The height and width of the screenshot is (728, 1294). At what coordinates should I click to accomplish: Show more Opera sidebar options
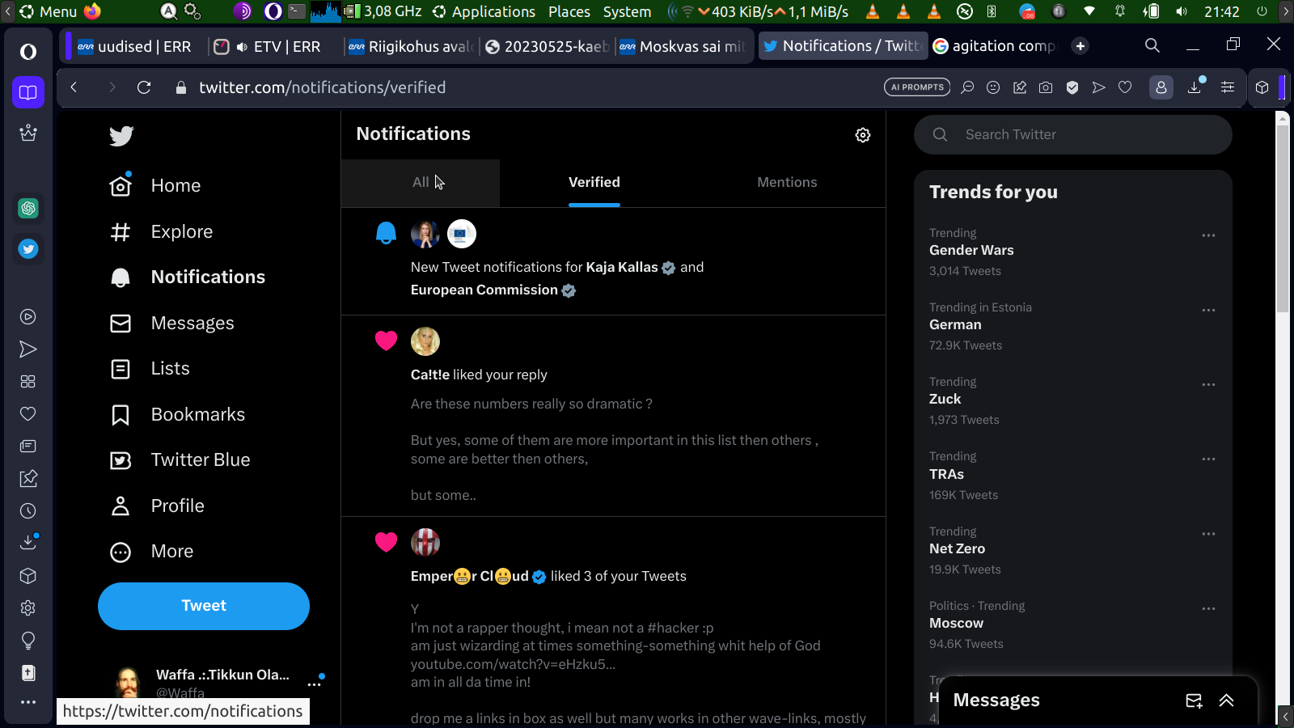click(28, 702)
